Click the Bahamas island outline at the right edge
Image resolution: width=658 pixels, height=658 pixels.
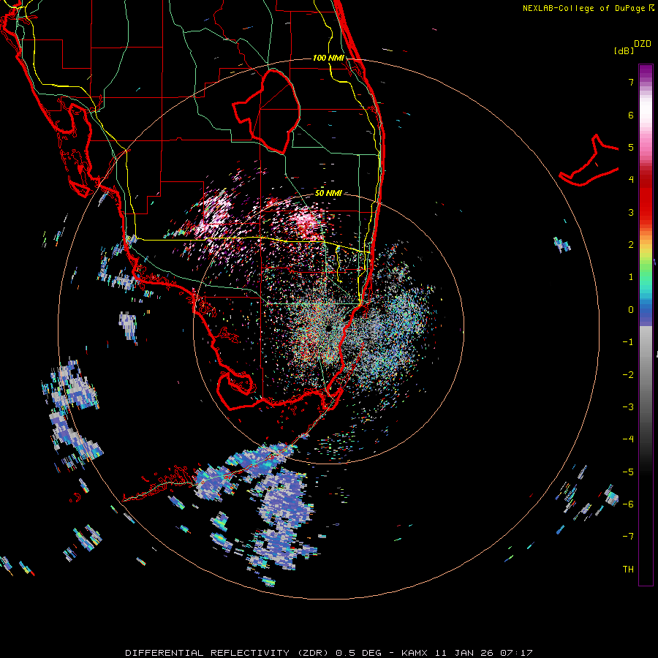589,160
